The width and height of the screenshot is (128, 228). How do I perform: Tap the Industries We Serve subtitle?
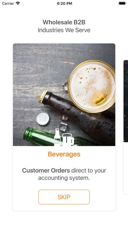click(x=64, y=30)
